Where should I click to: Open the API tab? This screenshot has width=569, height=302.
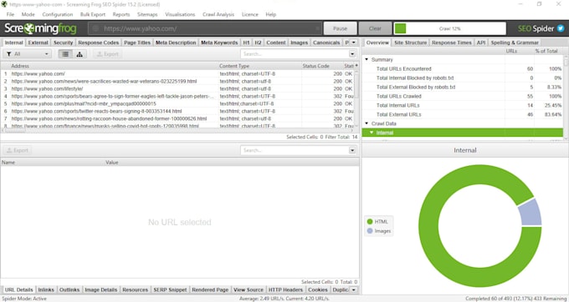[x=481, y=43]
